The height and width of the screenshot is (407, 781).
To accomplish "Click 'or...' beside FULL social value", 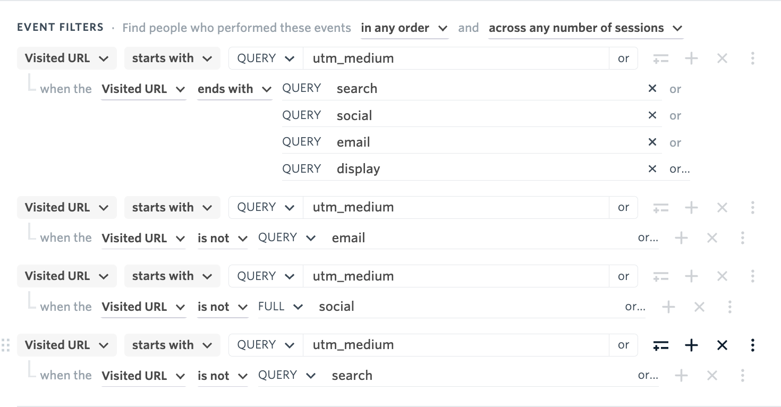I will click(635, 307).
